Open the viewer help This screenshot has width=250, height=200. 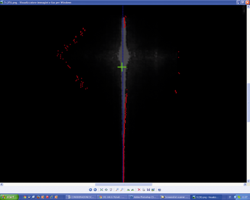tap(159, 190)
